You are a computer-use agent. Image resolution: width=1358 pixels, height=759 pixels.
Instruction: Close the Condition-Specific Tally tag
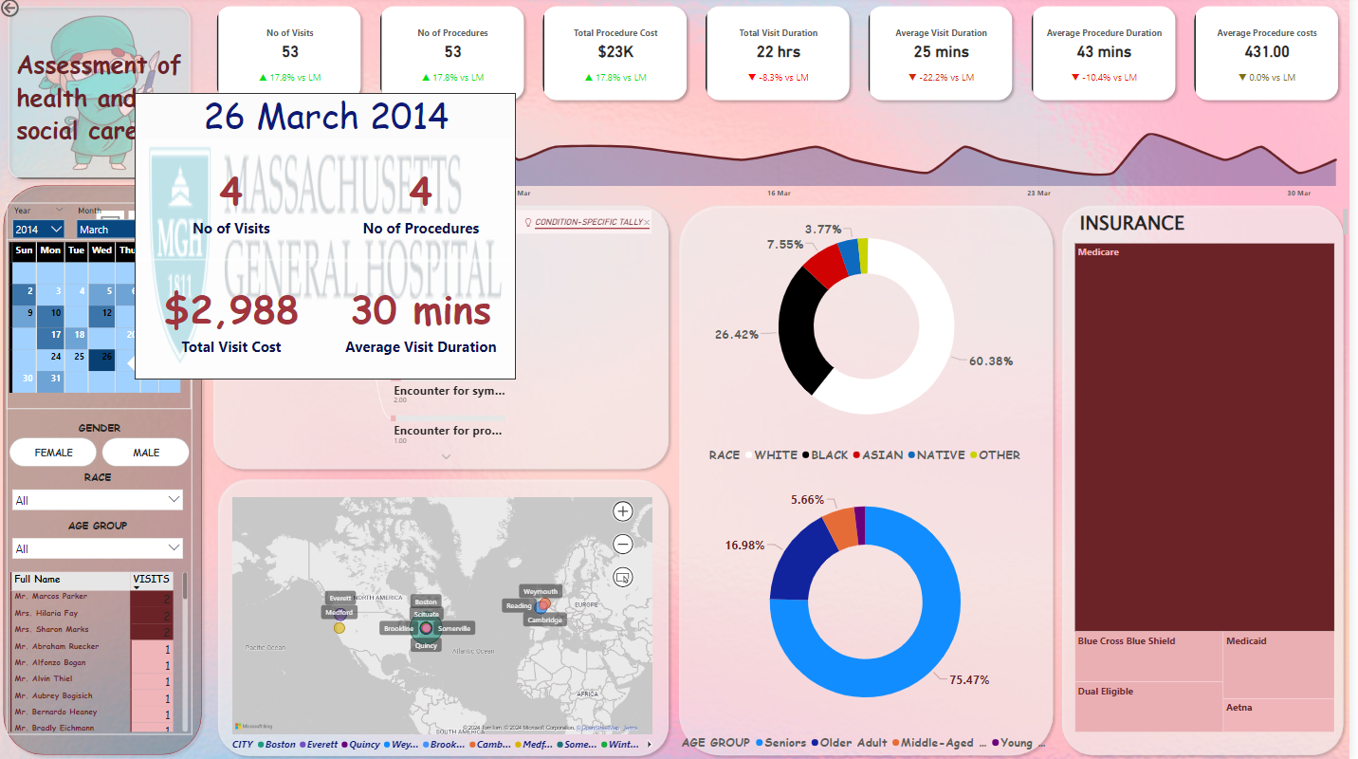[x=647, y=223]
